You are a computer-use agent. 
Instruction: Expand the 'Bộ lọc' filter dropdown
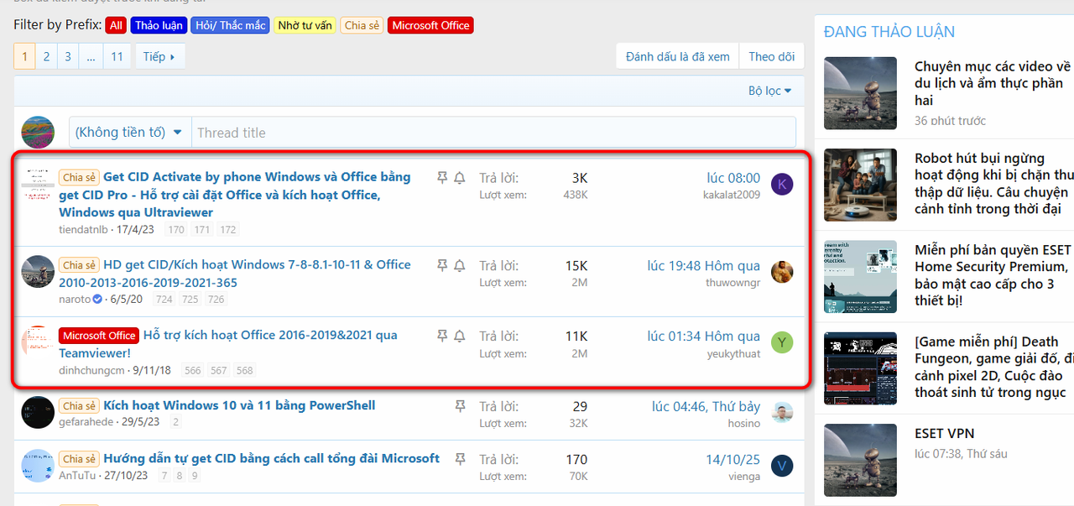(x=770, y=91)
